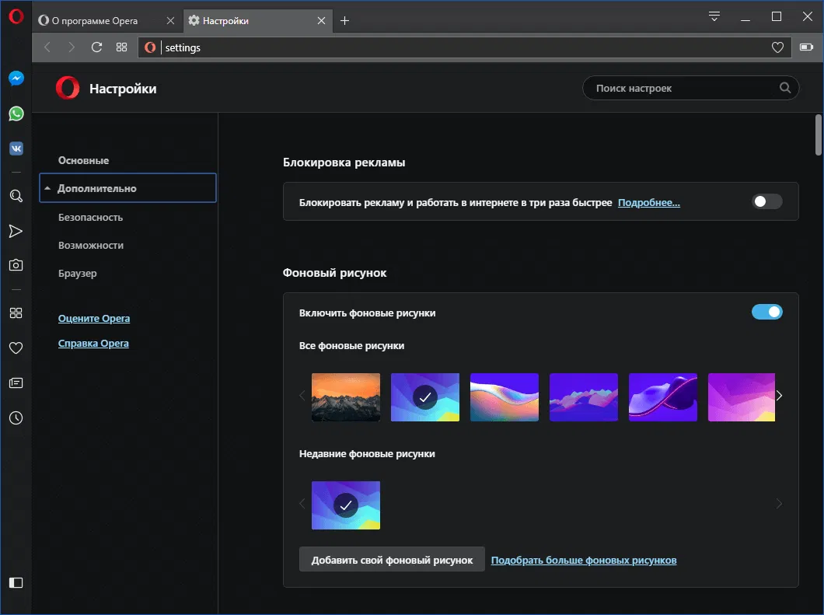Open the Opera main menu logo
This screenshot has height=615, width=824.
[x=16, y=16]
